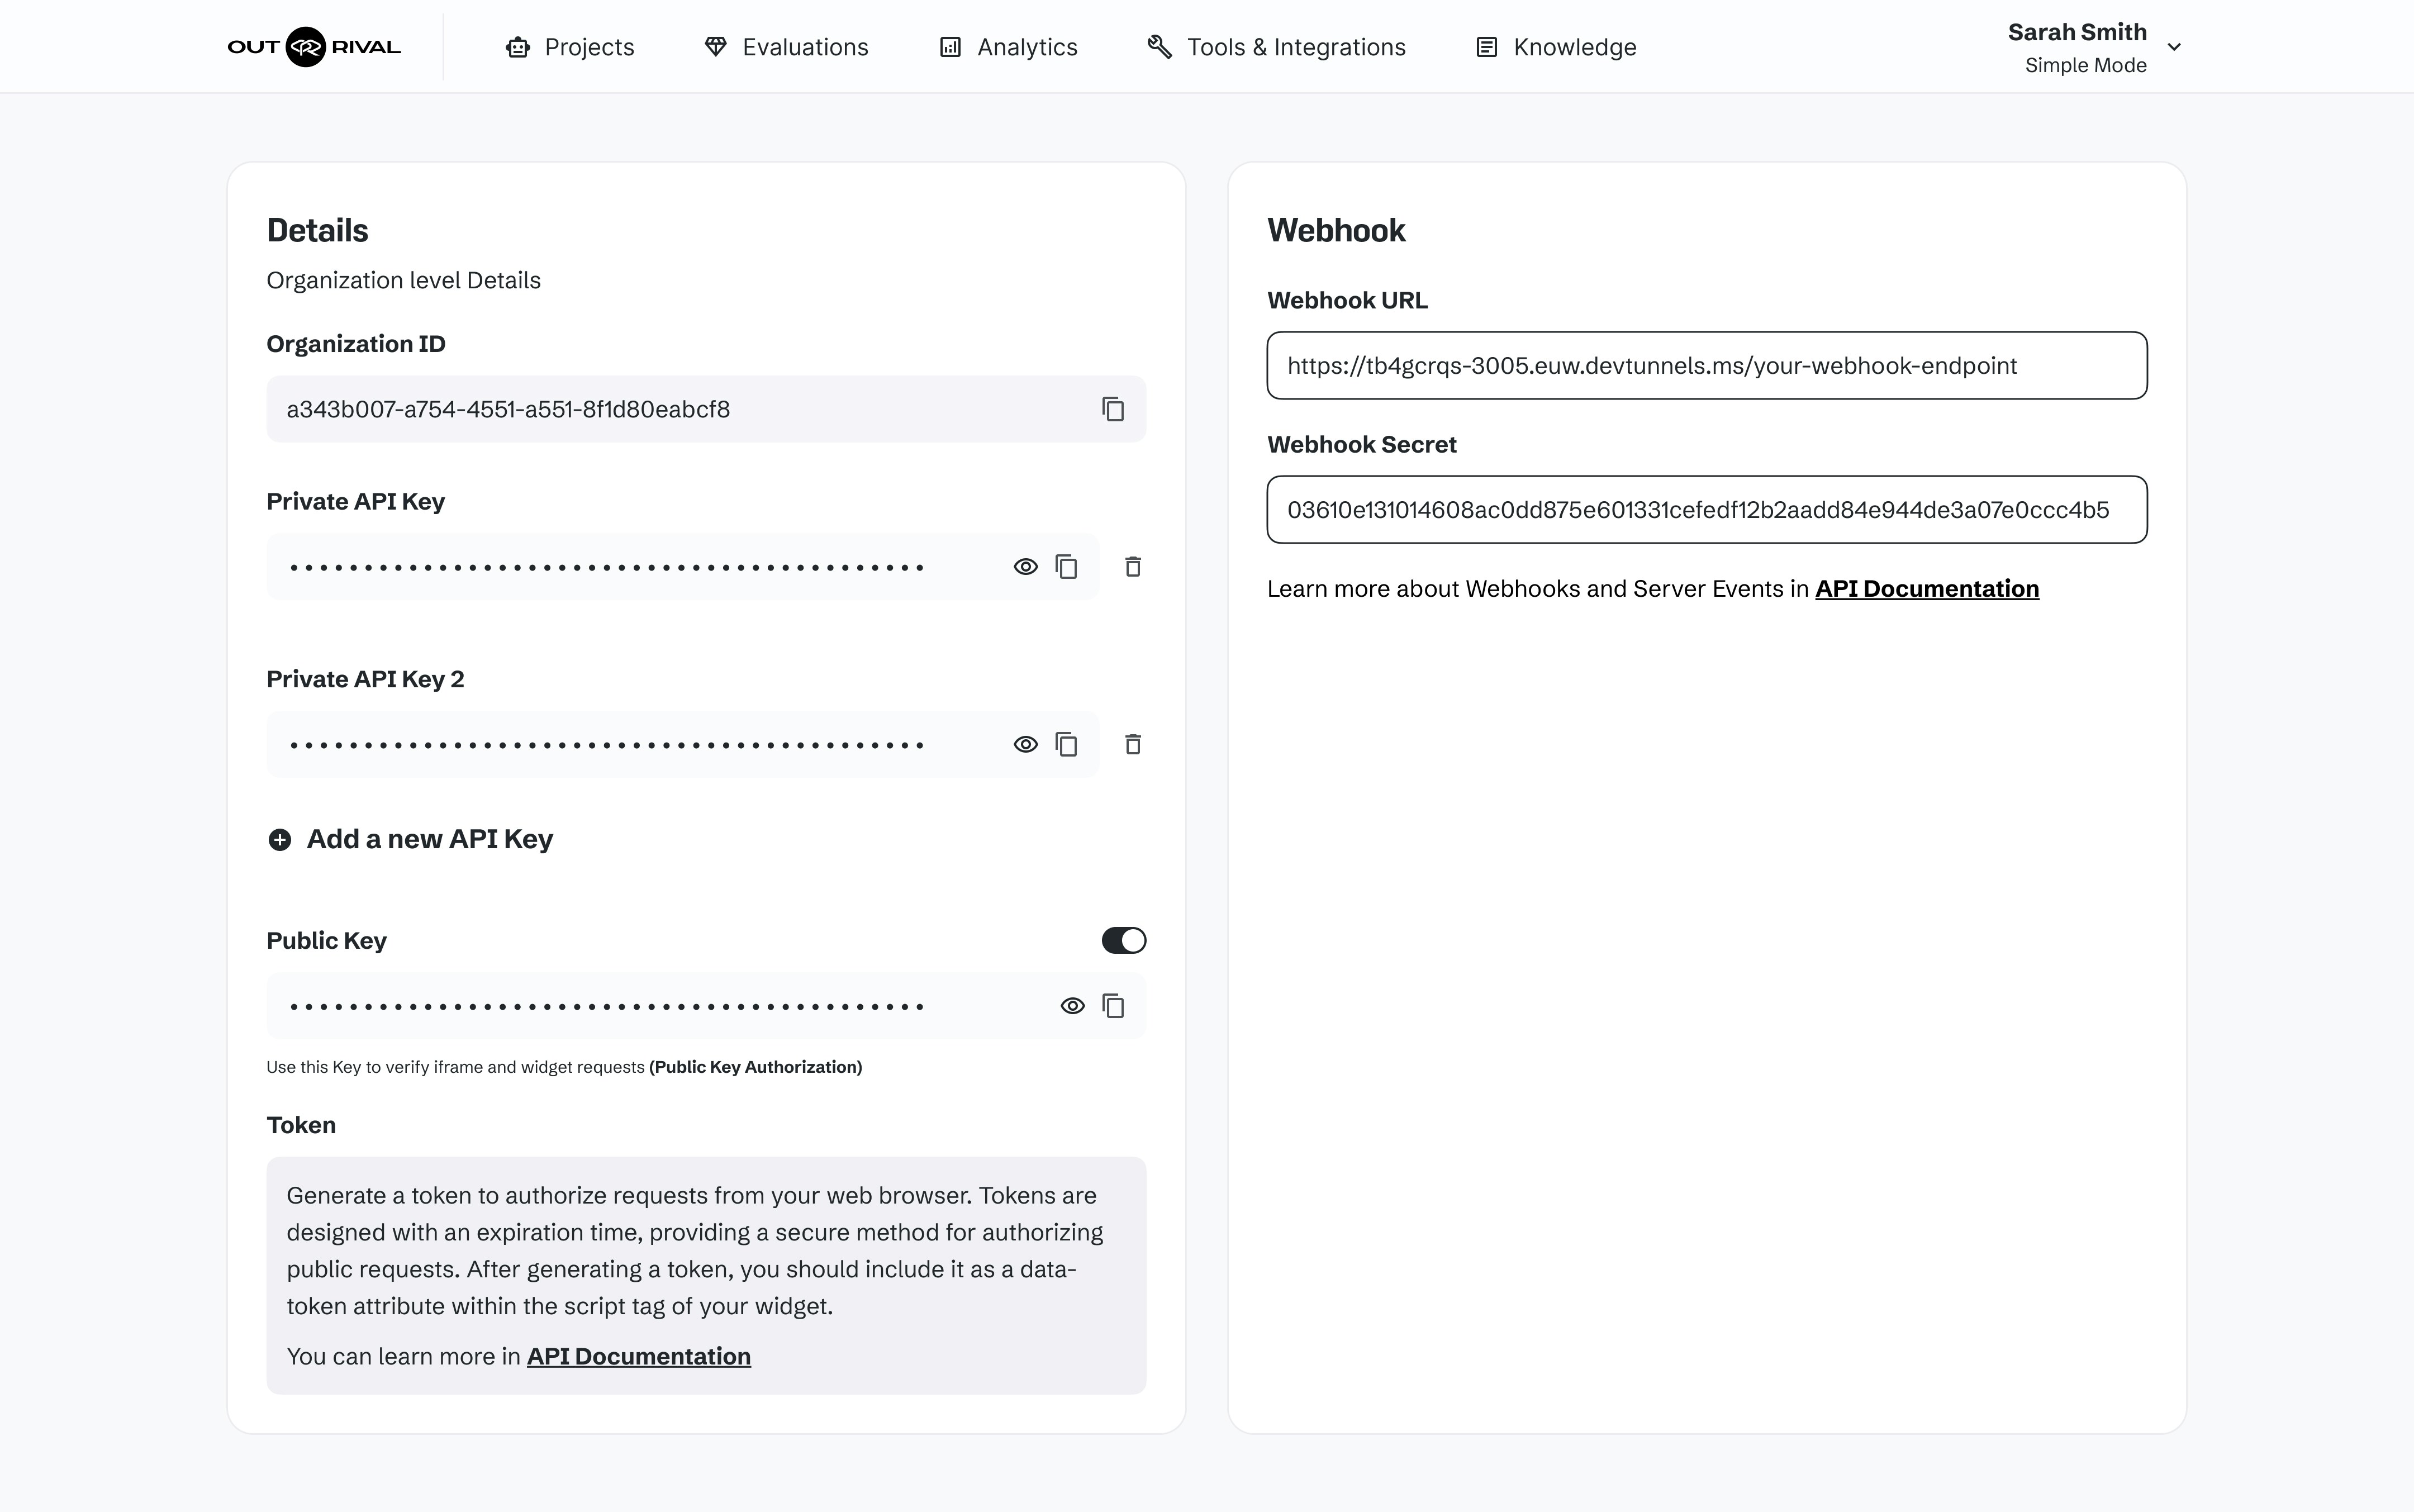
Task: Click the Webhook URL input field
Action: click(1706, 366)
